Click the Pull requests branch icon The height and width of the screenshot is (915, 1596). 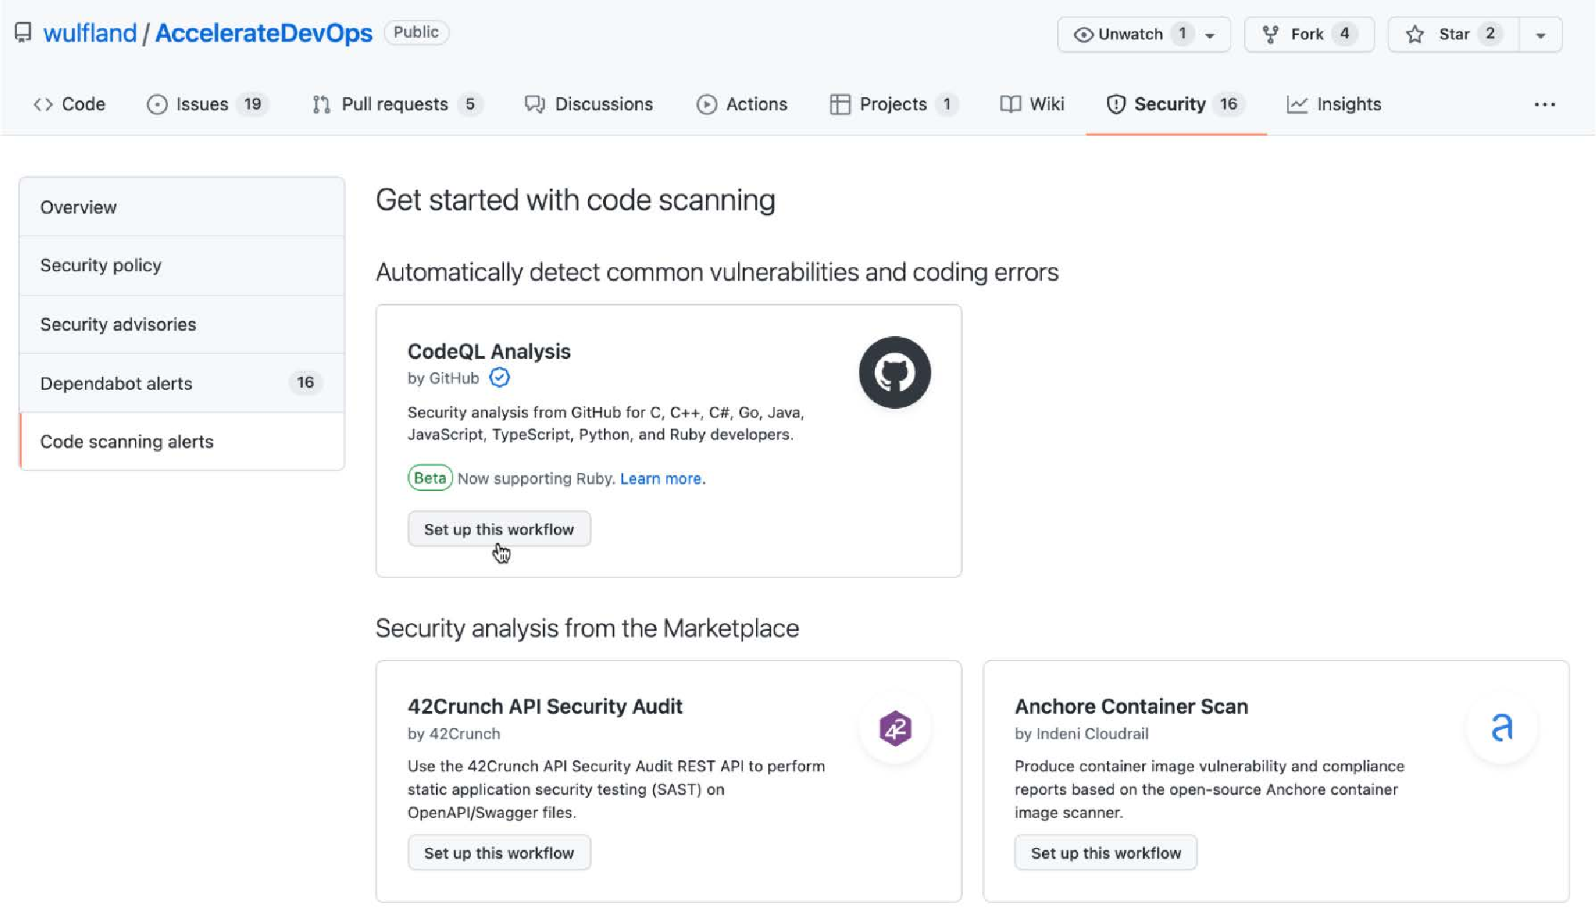point(321,104)
